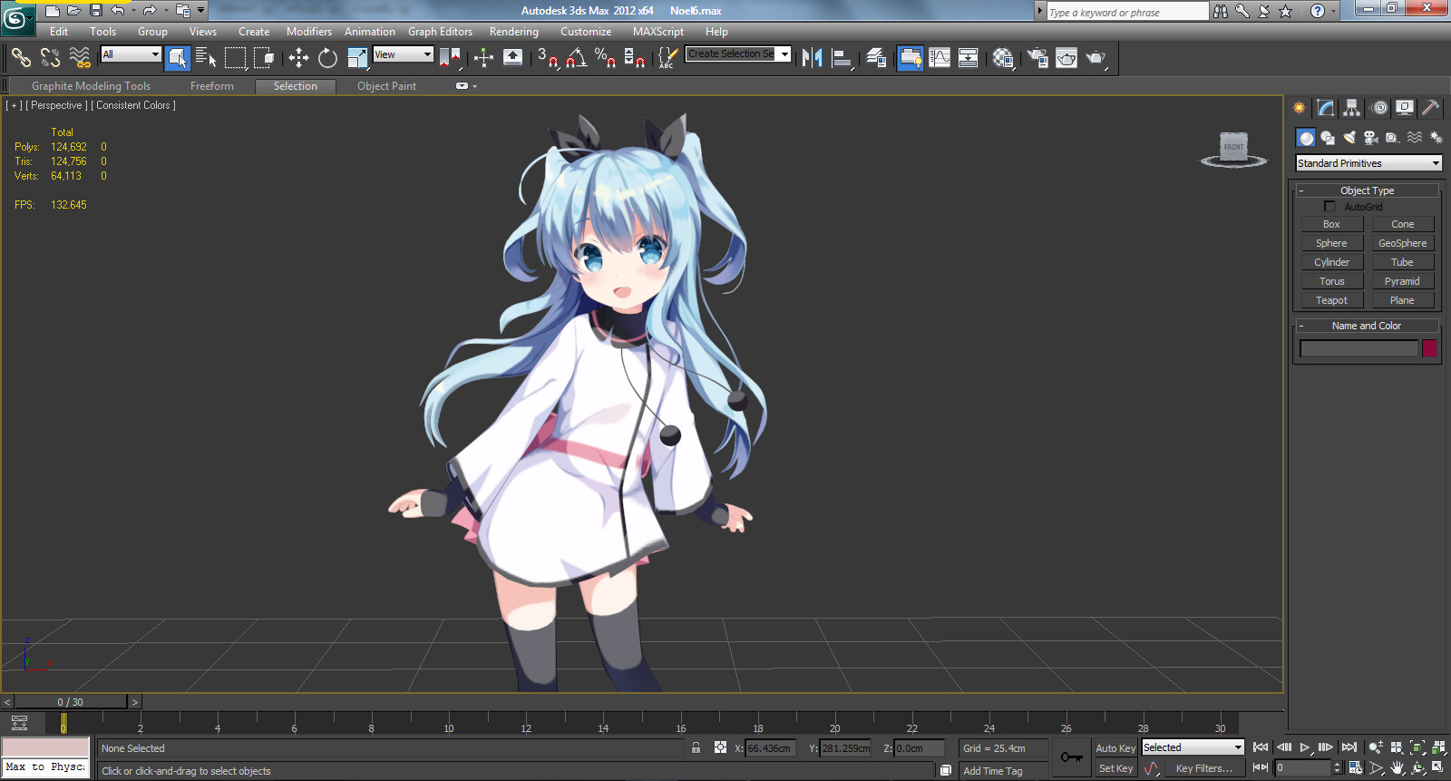Switch to Object Paint ribbon tab

386,86
